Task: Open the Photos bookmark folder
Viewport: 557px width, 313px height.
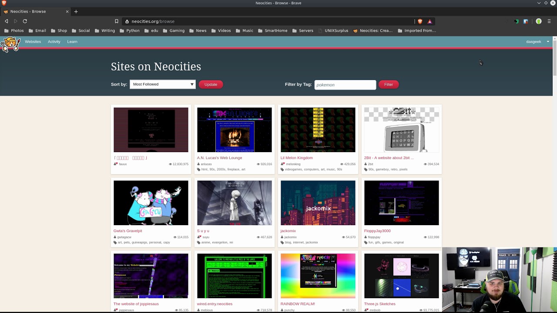Action: 14,30
